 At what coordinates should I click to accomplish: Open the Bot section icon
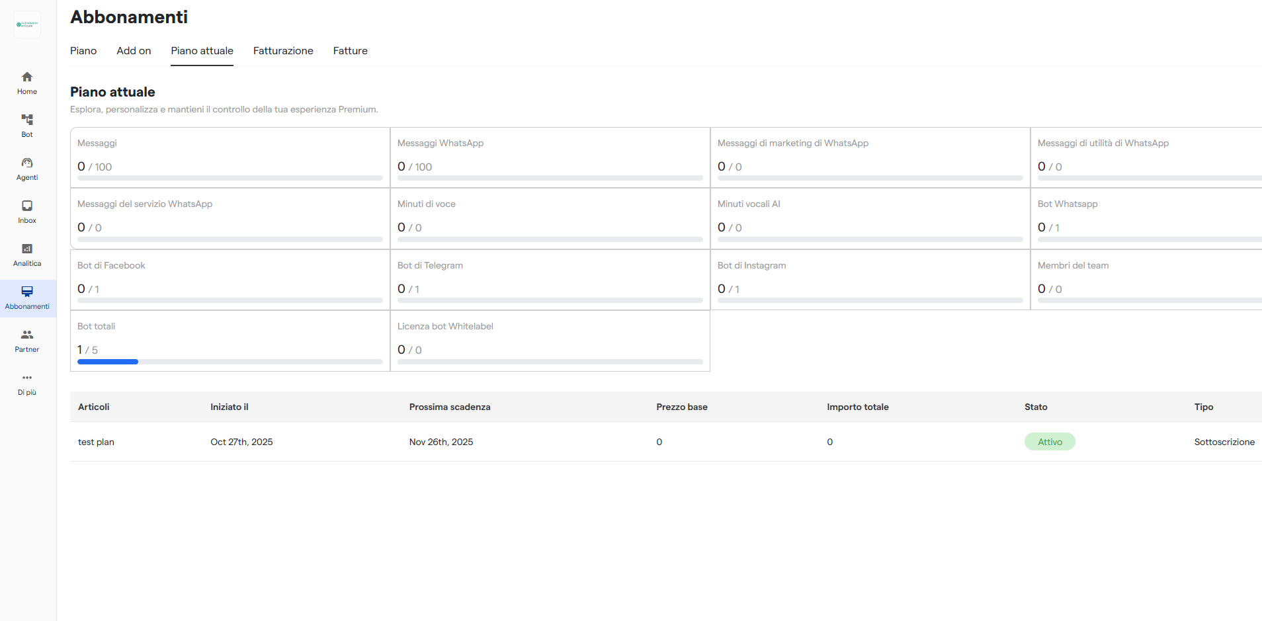[x=27, y=120]
